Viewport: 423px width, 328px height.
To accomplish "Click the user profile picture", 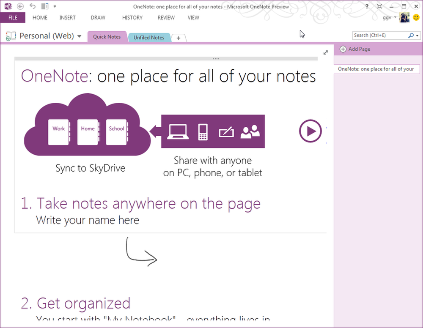I will [404, 17].
